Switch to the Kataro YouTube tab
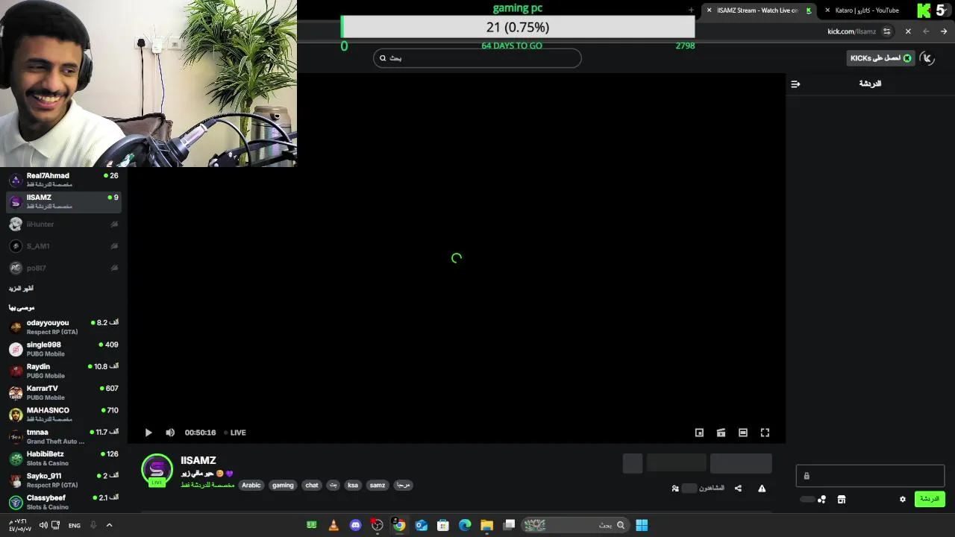955x537 pixels. click(867, 10)
